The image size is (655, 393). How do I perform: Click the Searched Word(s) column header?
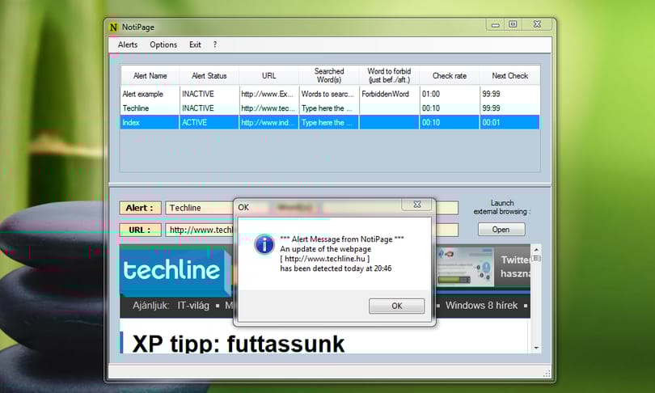click(329, 75)
